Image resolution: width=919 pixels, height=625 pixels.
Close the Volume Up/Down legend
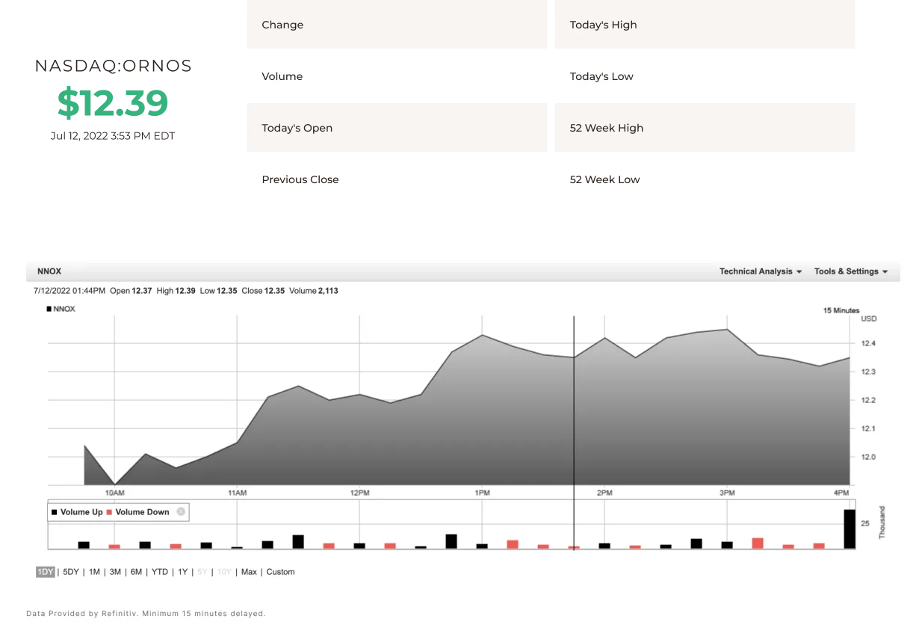pyautogui.click(x=181, y=512)
